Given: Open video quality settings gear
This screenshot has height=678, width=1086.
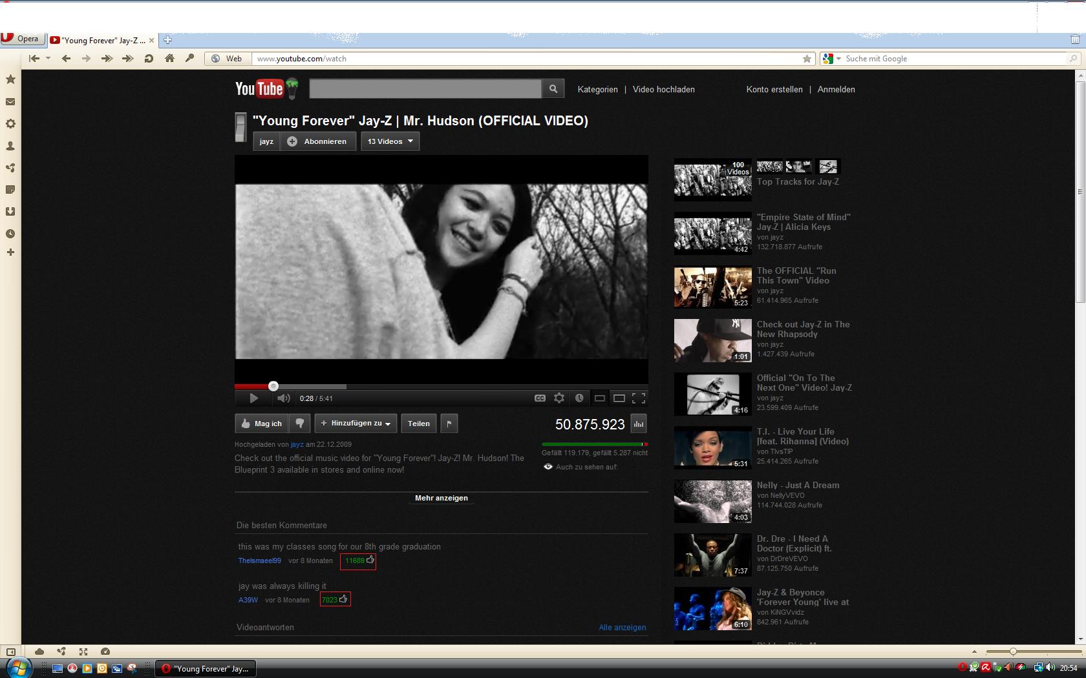Looking at the screenshot, I should click(559, 398).
